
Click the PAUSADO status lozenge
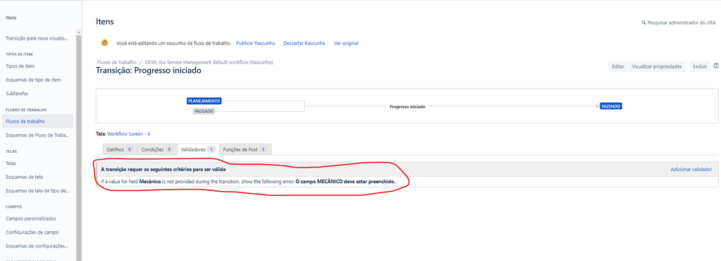point(204,112)
